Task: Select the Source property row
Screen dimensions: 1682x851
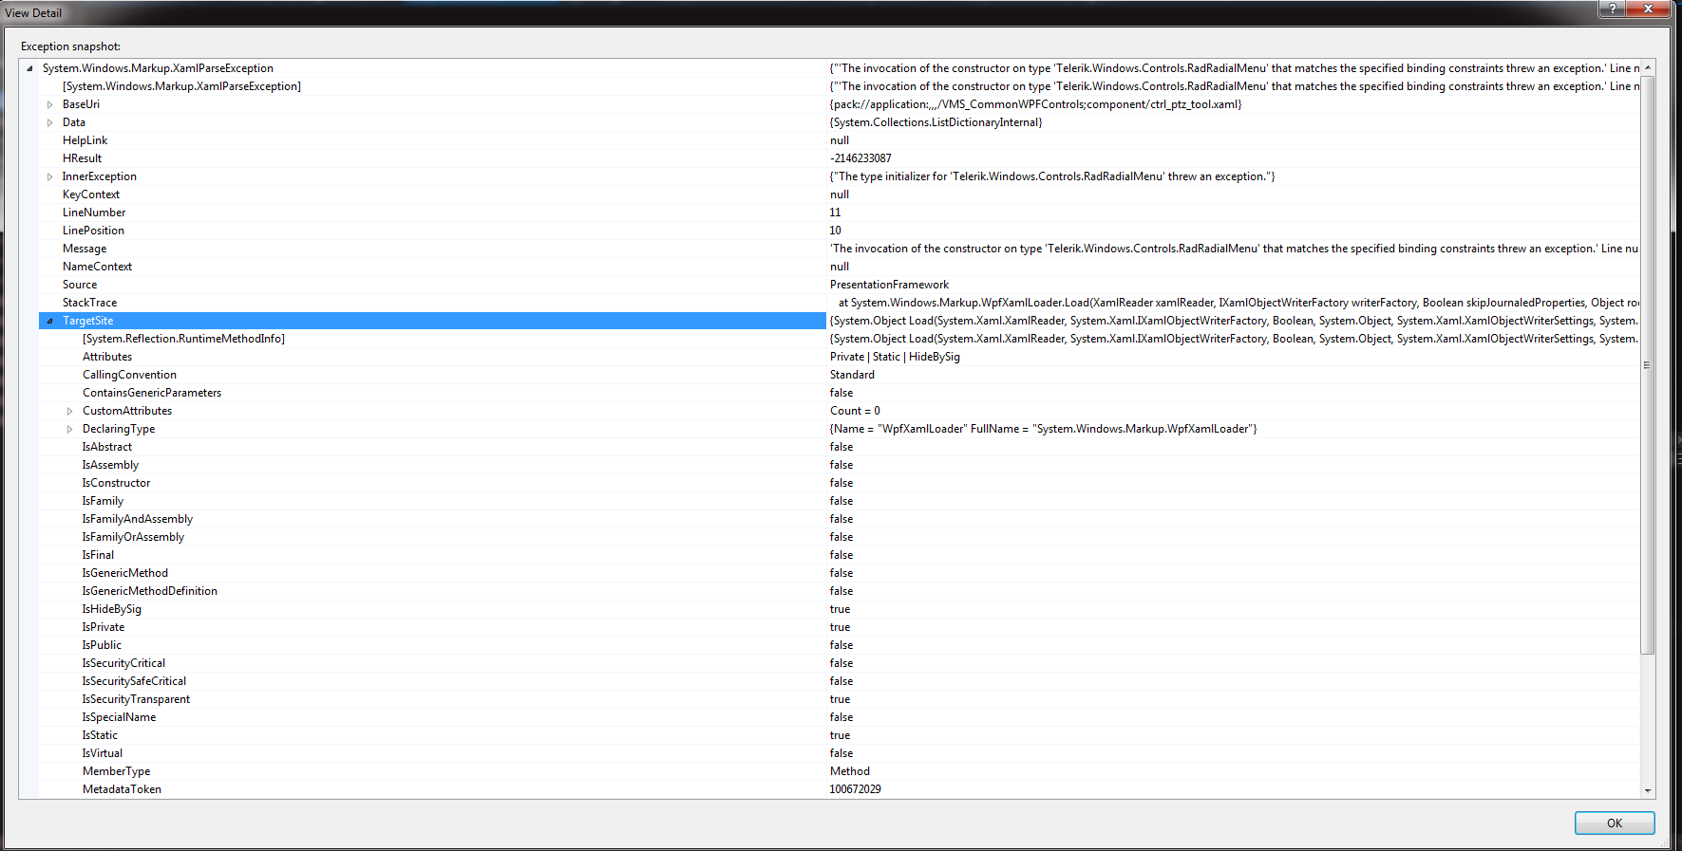Action: click(x=840, y=285)
